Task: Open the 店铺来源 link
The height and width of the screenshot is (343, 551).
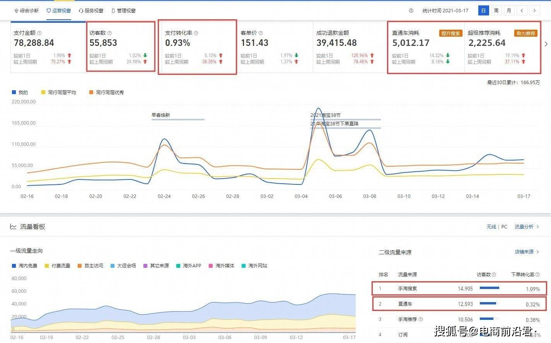Action: [x=527, y=252]
